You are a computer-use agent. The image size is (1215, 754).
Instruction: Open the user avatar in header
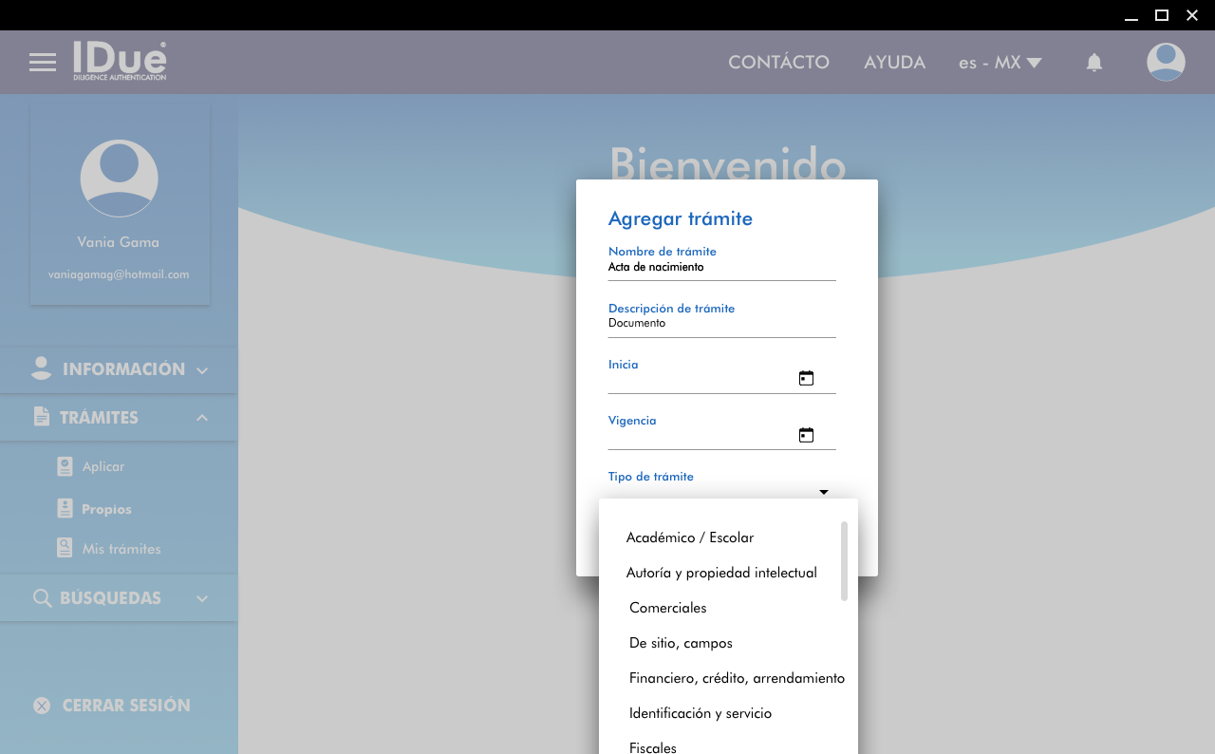1165,63
